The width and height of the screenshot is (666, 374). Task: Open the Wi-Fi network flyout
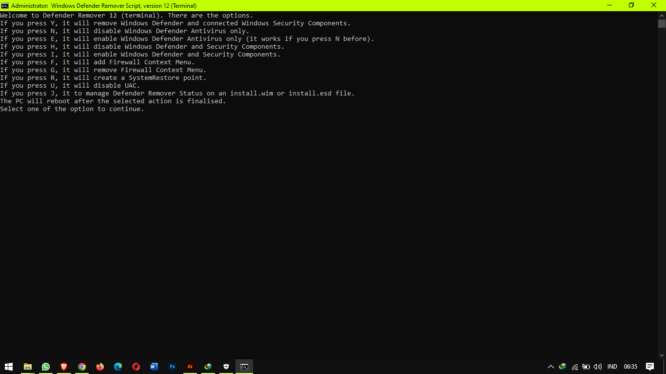[x=575, y=367]
